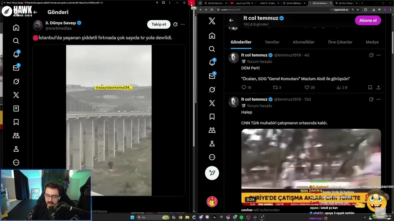Click Grok icon on 3. Dünya Savaşı post
Viewport: 394px width, 221px height.
pyautogui.click(x=175, y=24)
